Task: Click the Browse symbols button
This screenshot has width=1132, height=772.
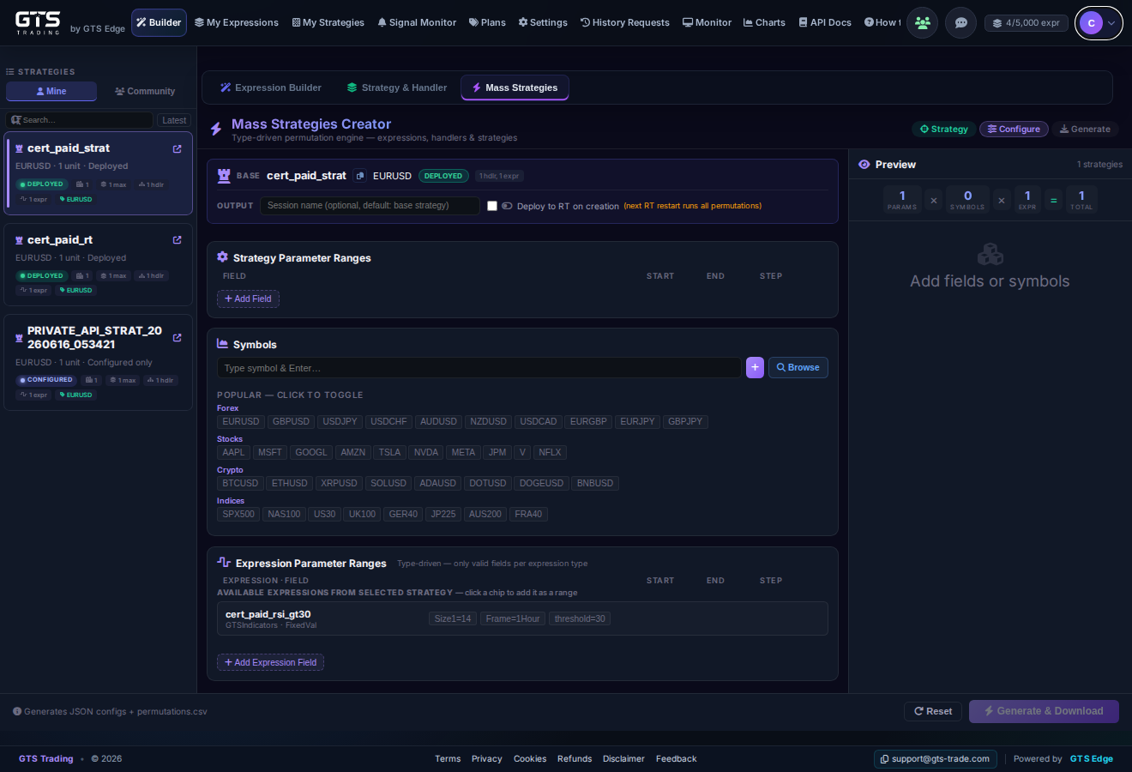Action: point(798,367)
